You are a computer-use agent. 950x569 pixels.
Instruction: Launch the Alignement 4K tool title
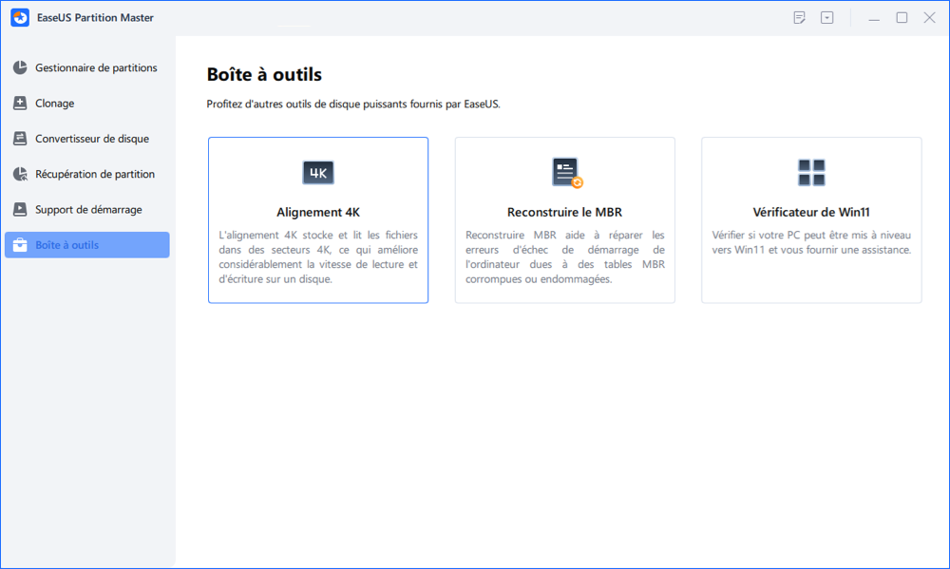tap(318, 212)
